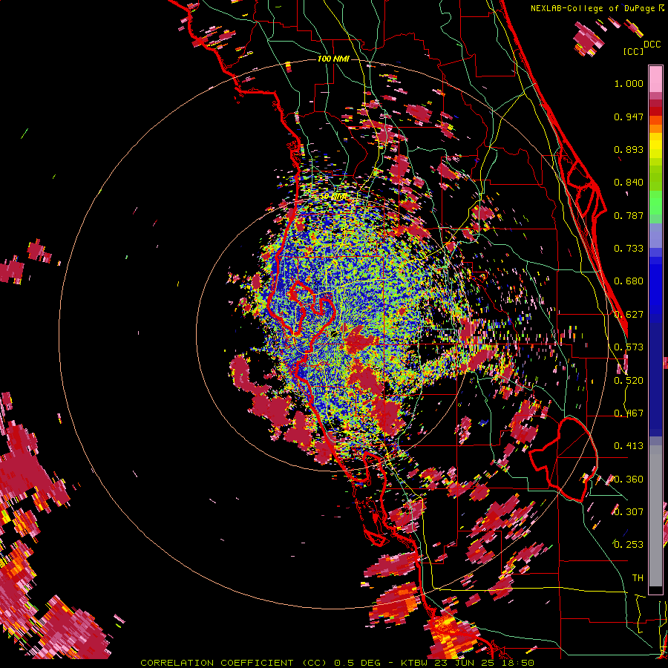Click the 100 NMI range ring label
The width and height of the screenshot is (668, 668).
click(x=333, y=59)
